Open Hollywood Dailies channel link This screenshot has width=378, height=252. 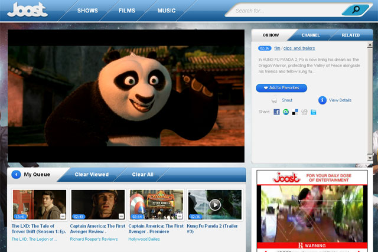pyautogui.click(x=144, y=239)
